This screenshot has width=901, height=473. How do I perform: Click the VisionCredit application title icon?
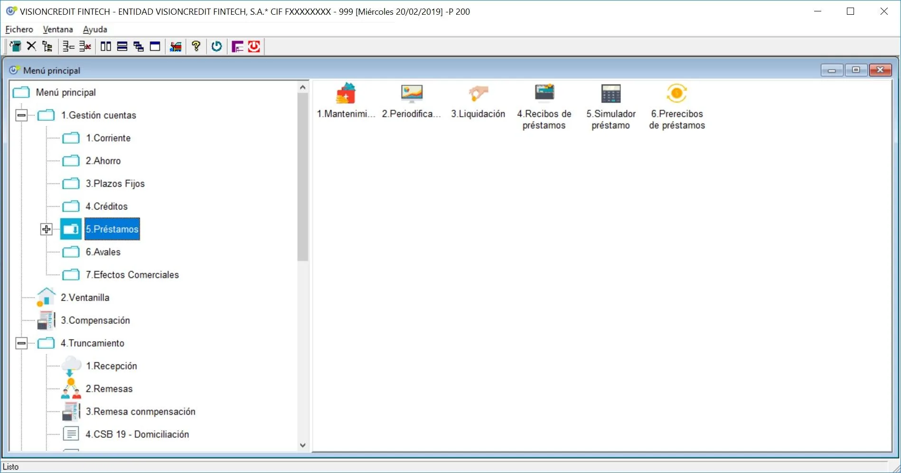(x=11, y=11)
